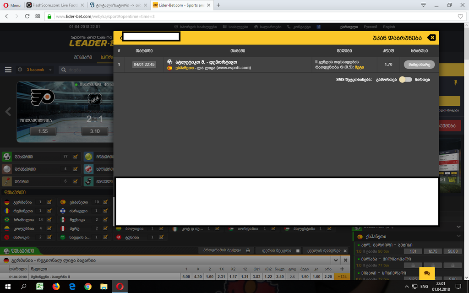Uncheck the ესპანეთი 10 checkbox

point(105,202)
